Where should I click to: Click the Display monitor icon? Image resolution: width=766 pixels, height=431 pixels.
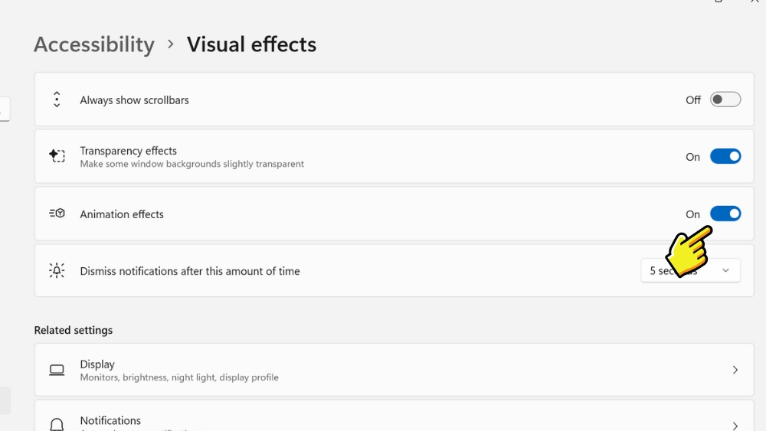pos(57,370)
